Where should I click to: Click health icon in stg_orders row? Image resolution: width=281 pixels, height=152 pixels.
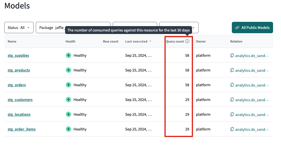point(68,85)
